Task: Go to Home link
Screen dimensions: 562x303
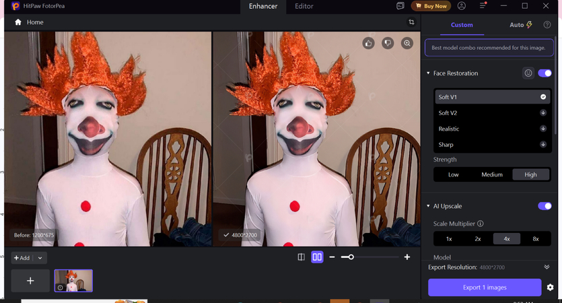Action: [35, 22]
